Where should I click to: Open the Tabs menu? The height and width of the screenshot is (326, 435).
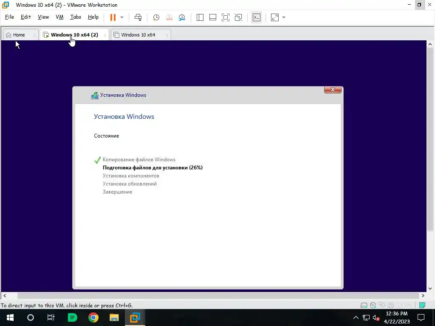point(76,17)
